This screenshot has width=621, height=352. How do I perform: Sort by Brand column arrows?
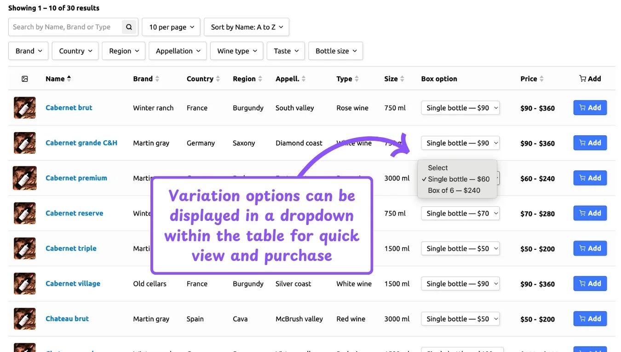pyautogui.click(x=157, y=79)
